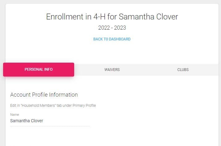The width and height of the screenshot is (221, 146).
Task: Click the small Name label above the field
Action: 15,115
